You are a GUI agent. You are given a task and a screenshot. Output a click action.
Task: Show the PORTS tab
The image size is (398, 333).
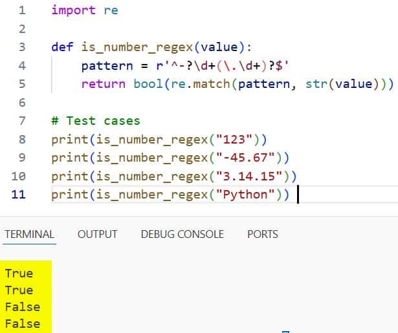[x=262, y=234]
